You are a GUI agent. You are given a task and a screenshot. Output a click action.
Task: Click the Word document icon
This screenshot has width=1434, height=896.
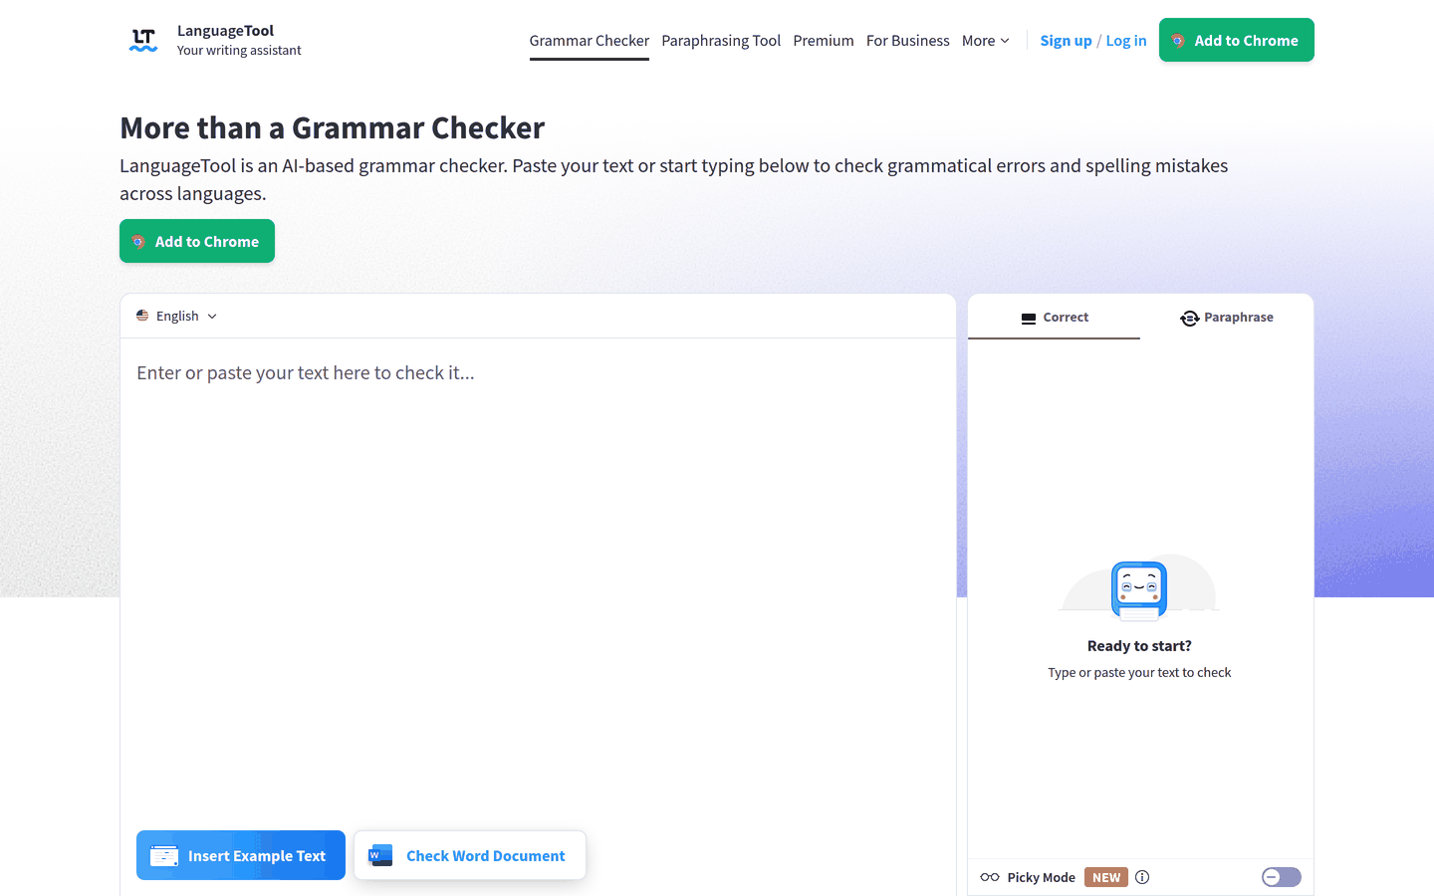[x=380, y=855]
